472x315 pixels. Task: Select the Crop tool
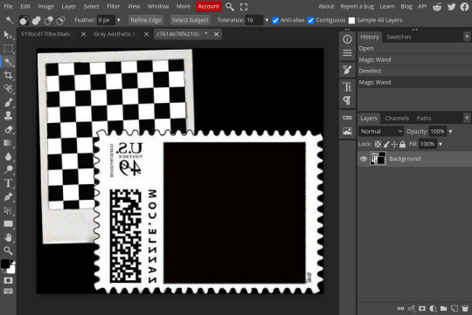click(8, 75)
